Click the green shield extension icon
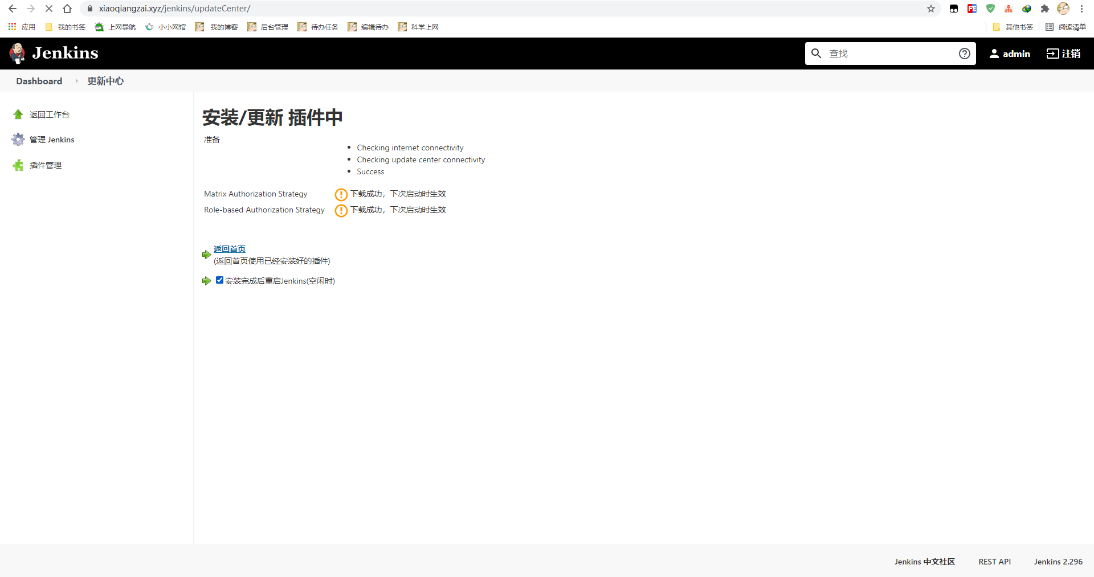 tap(990, 9)
